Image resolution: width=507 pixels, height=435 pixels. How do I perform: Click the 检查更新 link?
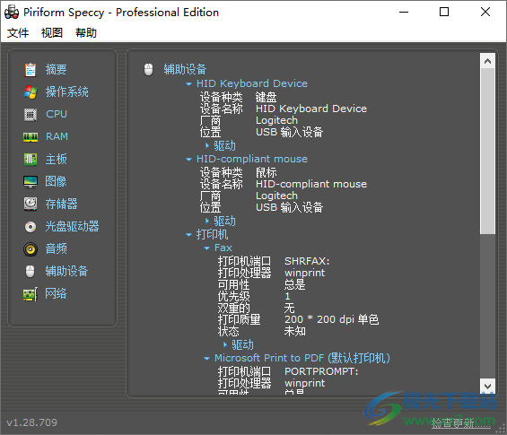(x=460, y=422)
